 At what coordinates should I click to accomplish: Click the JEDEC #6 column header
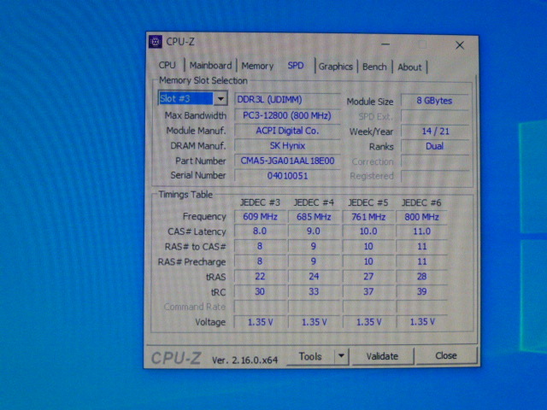click(x=421, y=203)
